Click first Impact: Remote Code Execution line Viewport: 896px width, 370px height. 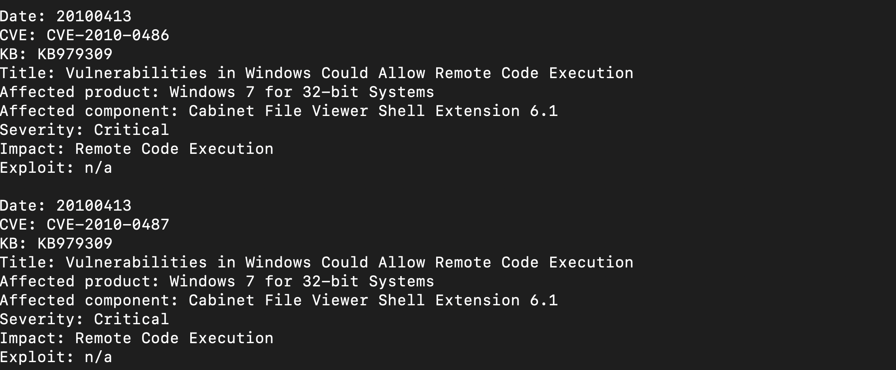click(137, 149)
